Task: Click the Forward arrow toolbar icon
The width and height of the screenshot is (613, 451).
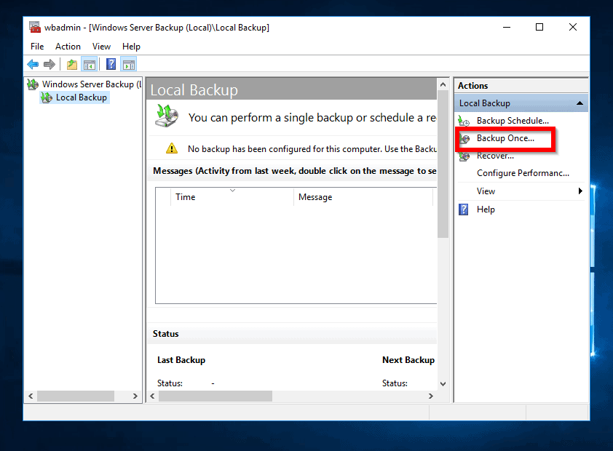Action: click(x=50, y=65)
